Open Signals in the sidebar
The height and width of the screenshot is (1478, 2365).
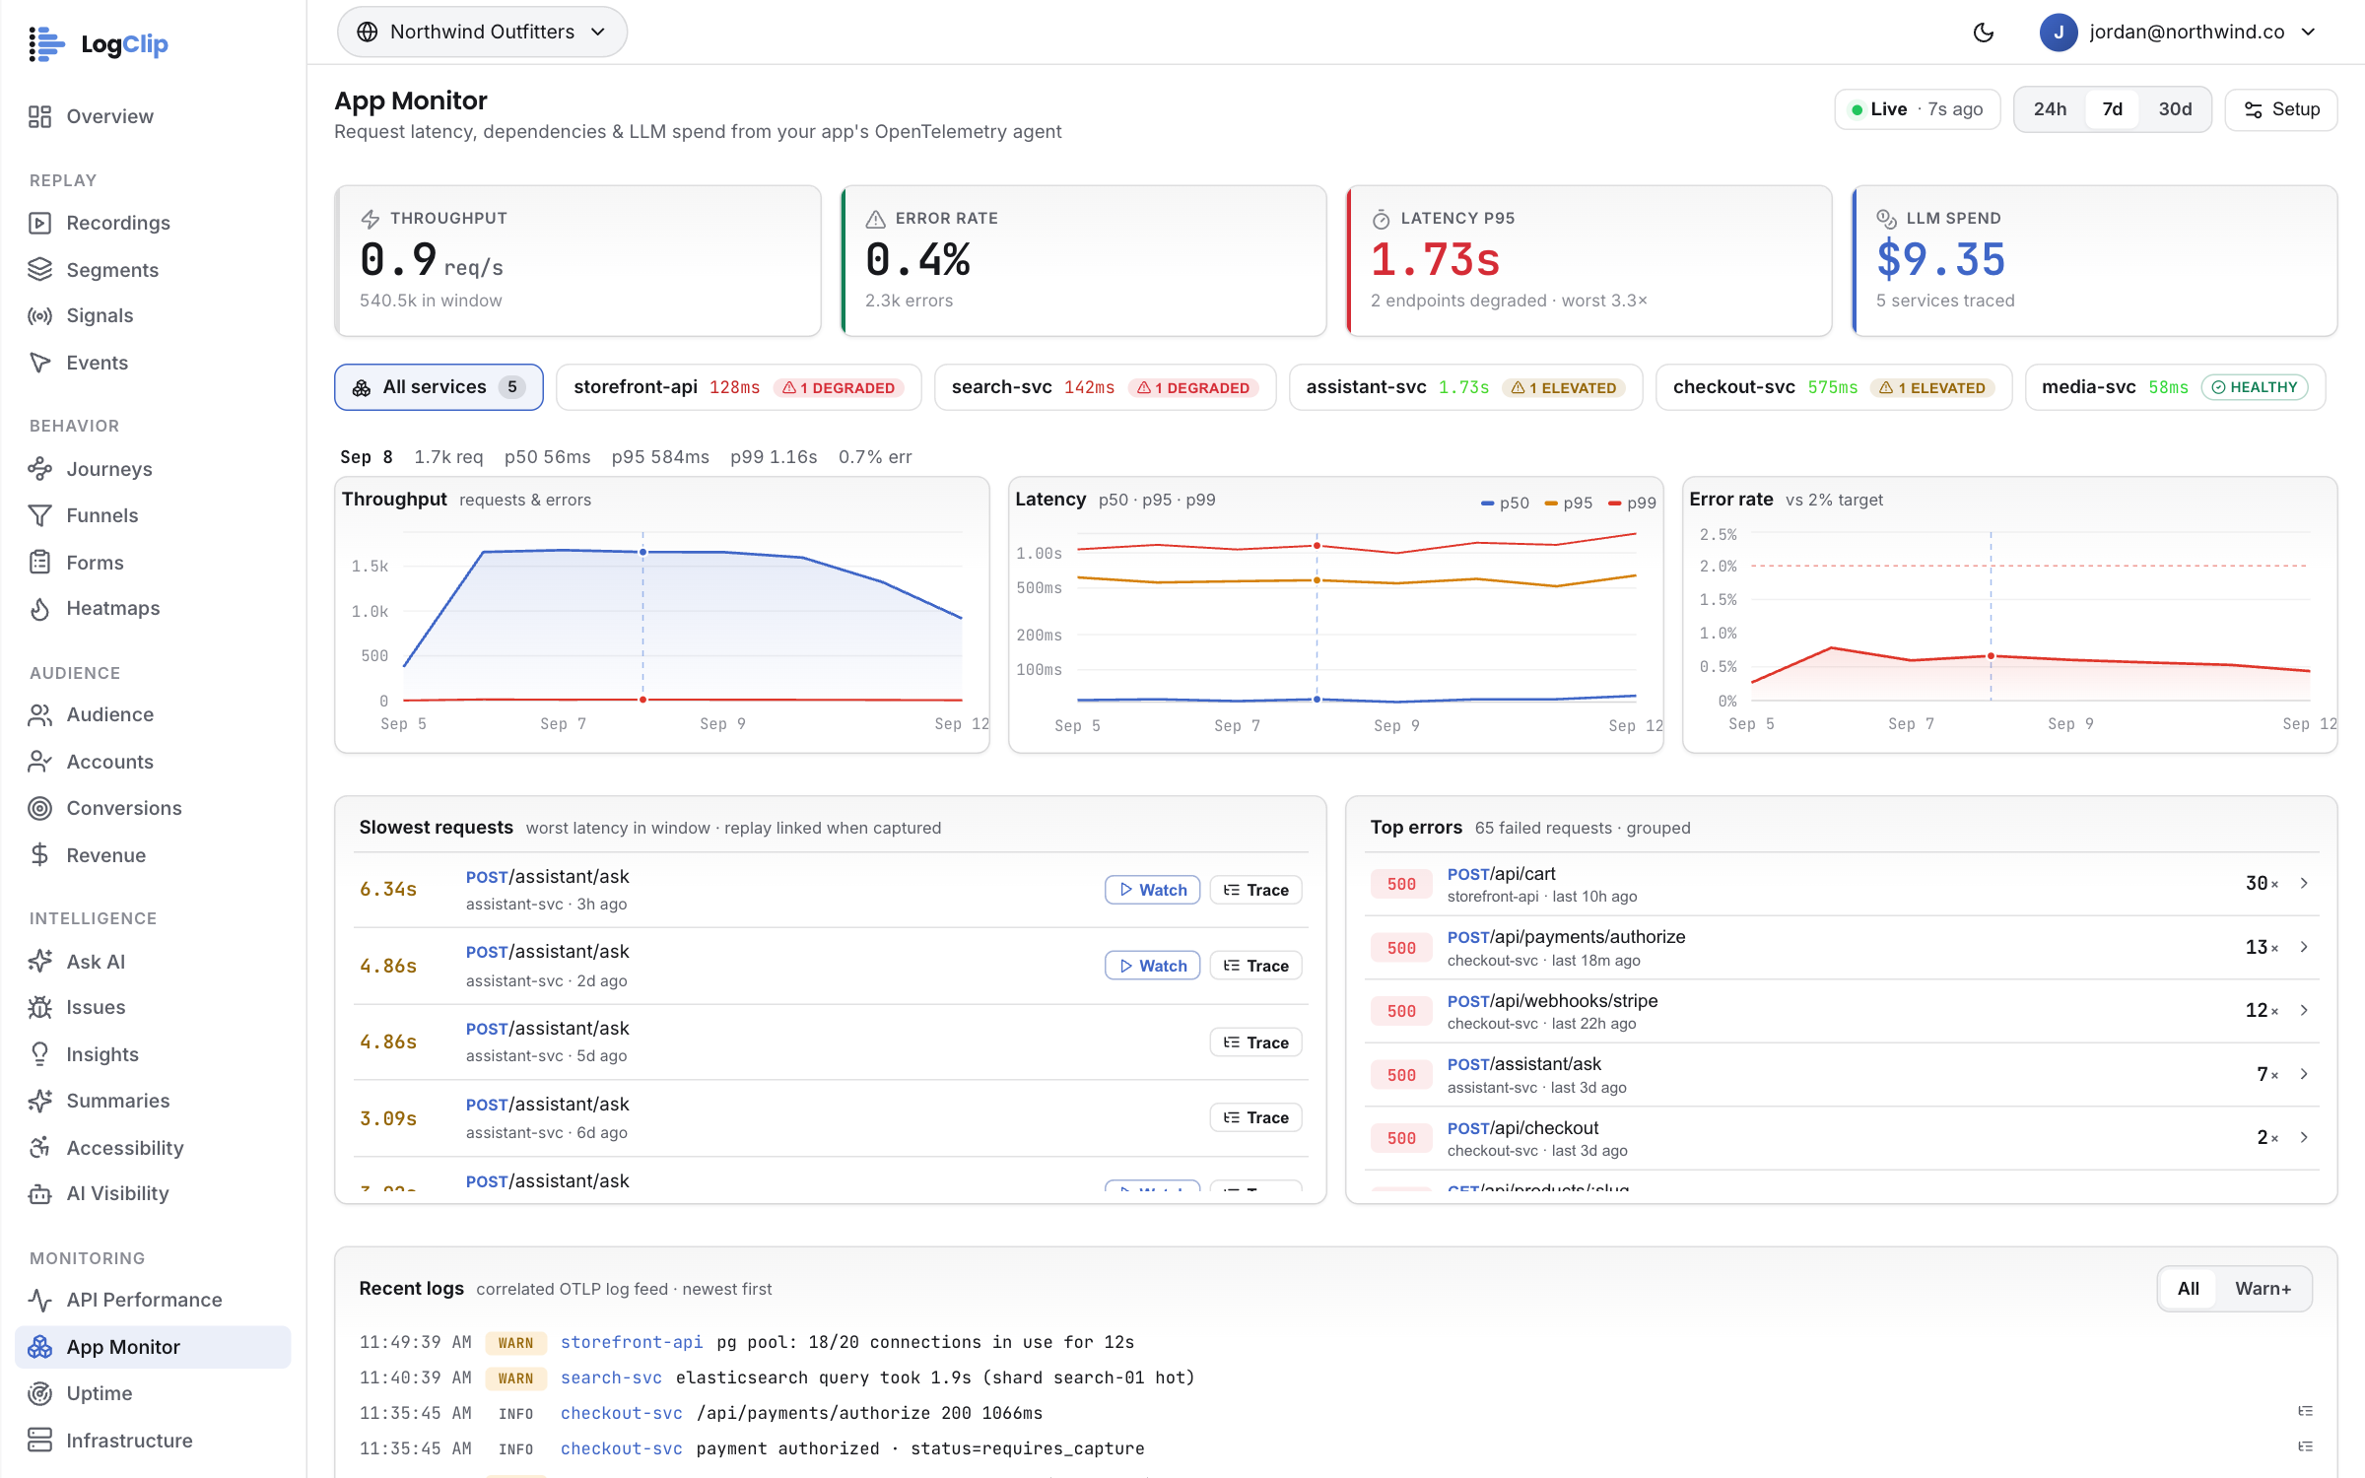pos(153,315)
